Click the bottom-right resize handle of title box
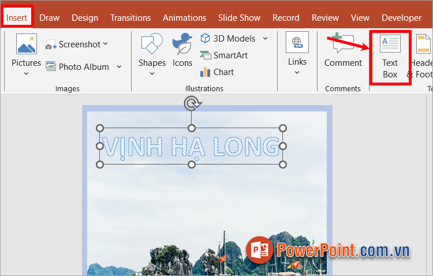 tap(283, 165)
